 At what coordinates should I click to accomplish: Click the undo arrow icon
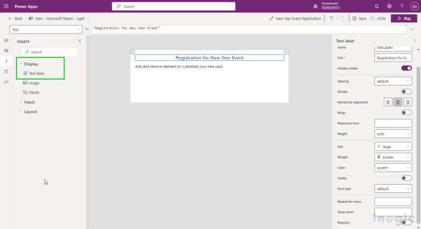(x=331, y=18)
